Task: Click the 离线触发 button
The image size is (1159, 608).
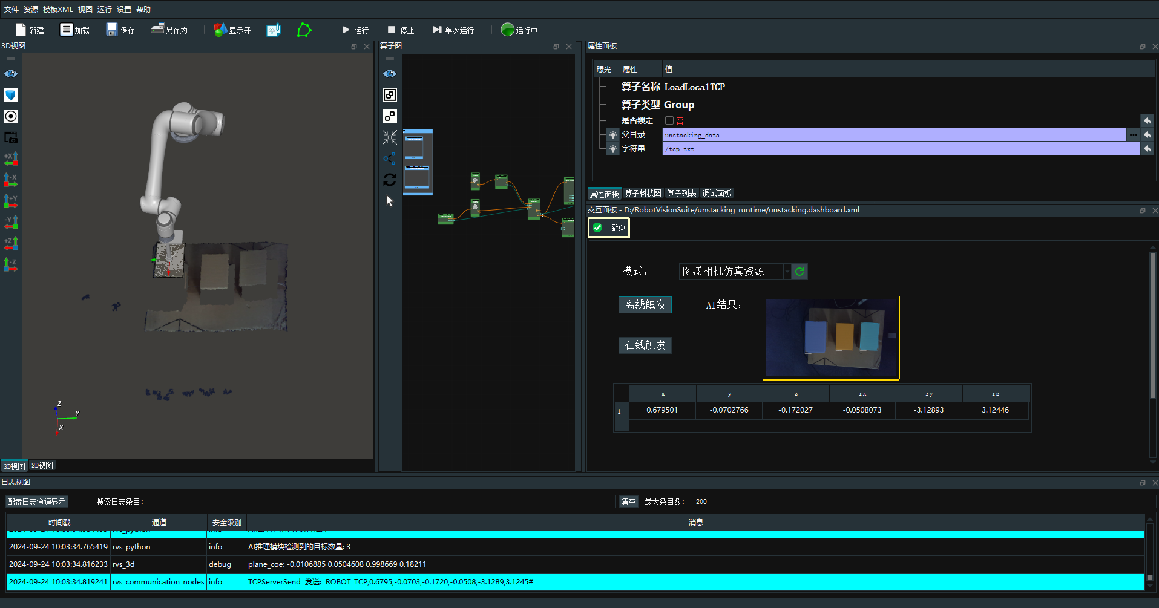Action: (x=645, y=305)
